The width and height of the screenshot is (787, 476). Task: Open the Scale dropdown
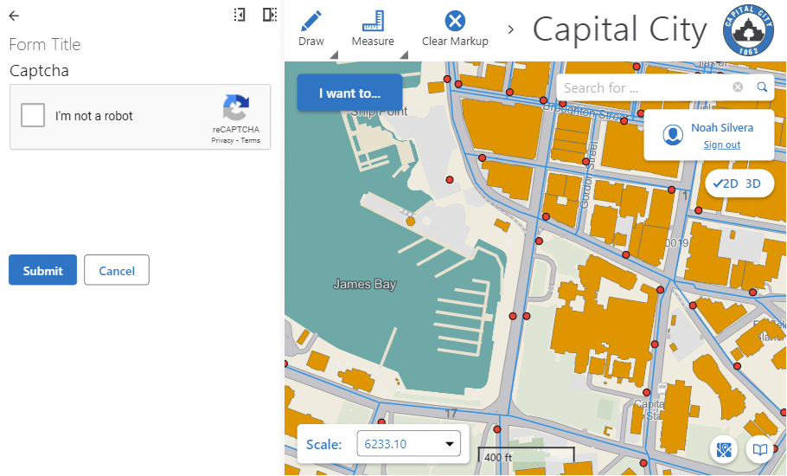tap(408, 445)
